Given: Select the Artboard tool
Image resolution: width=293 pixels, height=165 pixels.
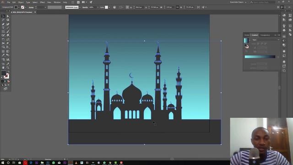Looking at the screenshot, I should click(3, 64).
